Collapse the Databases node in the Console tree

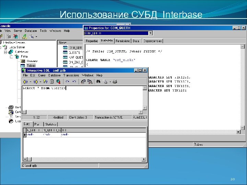point(5,52)
